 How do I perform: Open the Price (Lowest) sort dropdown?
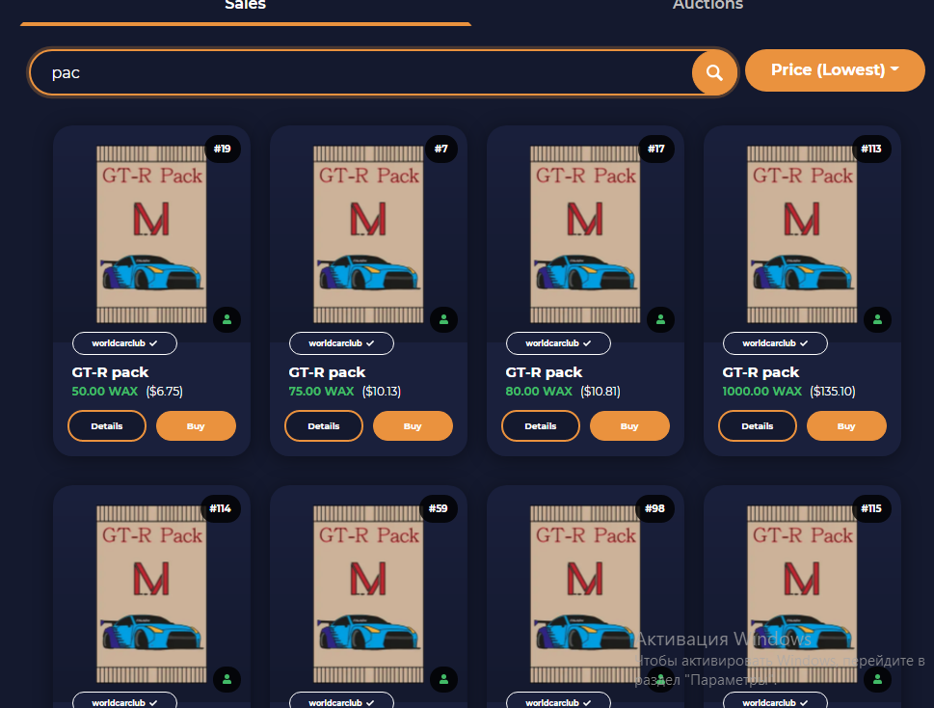pos(835,70)
